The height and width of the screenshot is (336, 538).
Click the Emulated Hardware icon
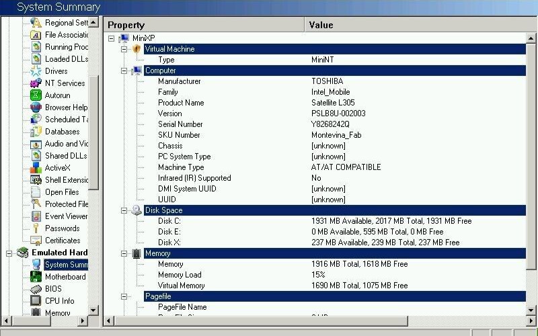(x=23, y=253)
